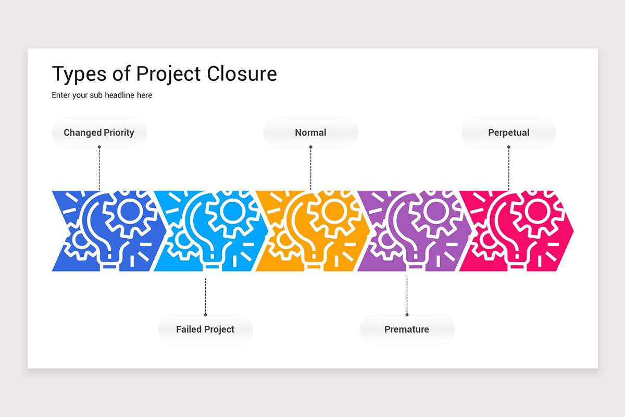625x417 pixels.
Task: Click the orange lightbulb gear icon
Action: pos(312,231)
